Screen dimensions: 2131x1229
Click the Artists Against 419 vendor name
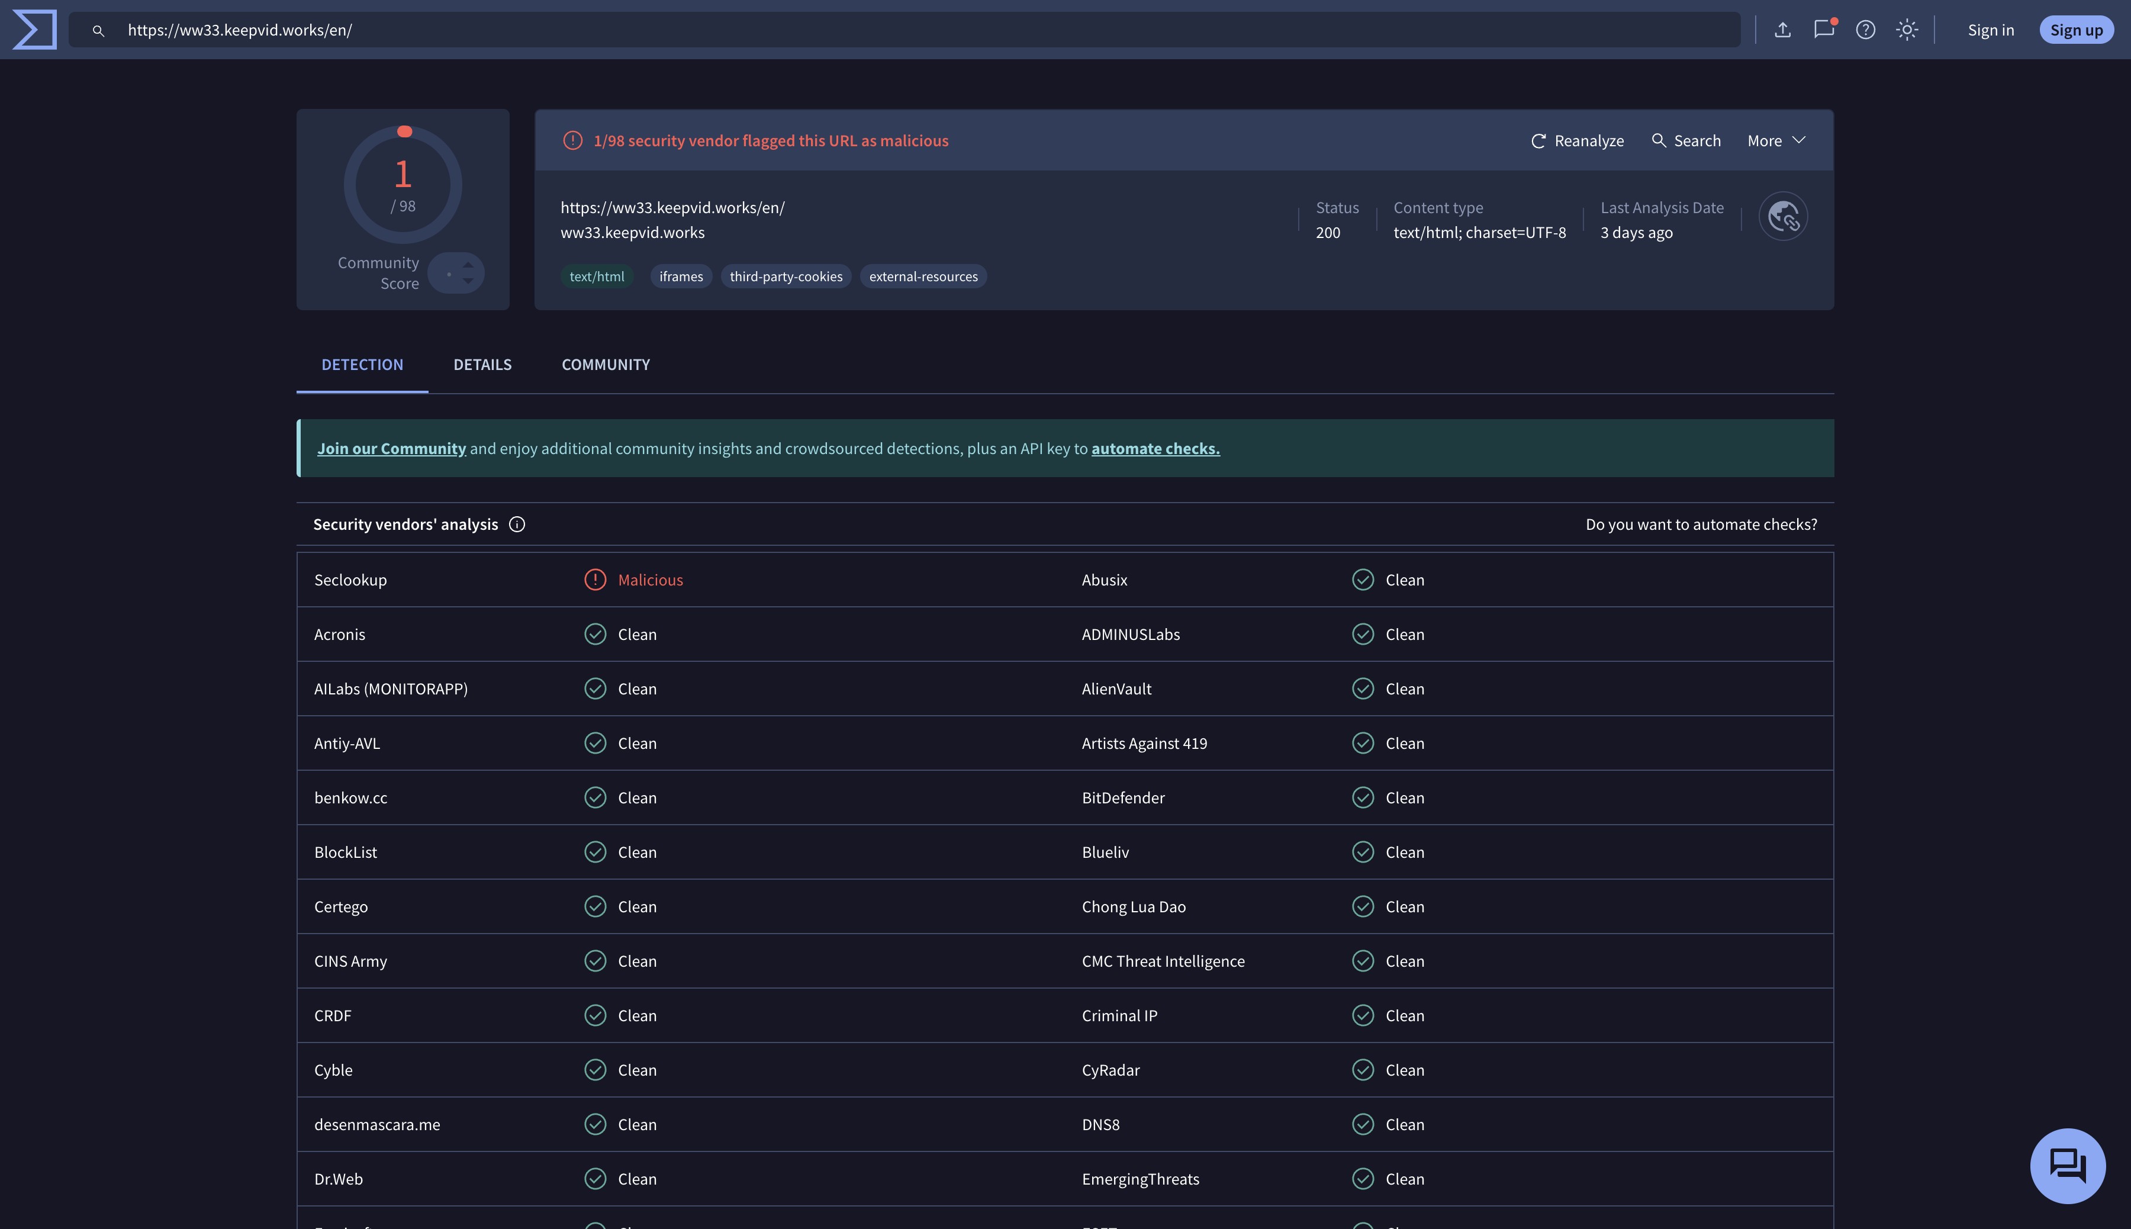coord(1144,744)
